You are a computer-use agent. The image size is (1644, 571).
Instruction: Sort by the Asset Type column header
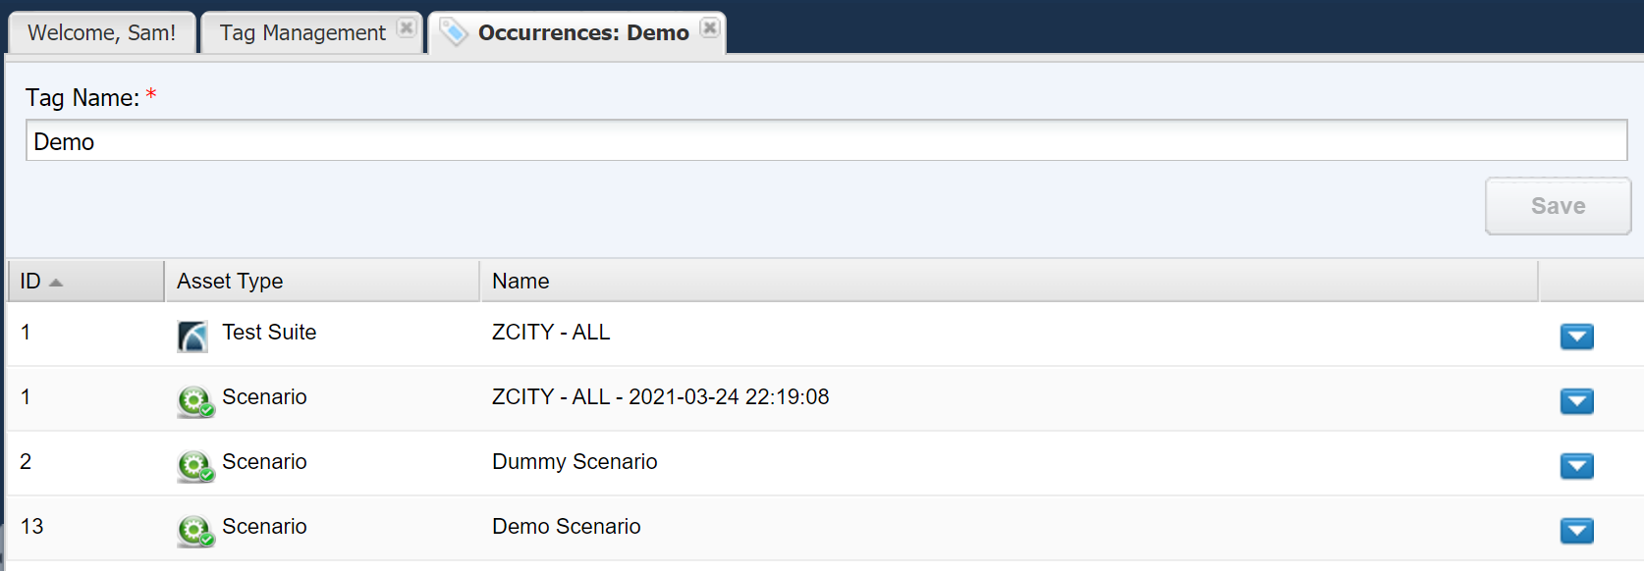pos(230,282)
